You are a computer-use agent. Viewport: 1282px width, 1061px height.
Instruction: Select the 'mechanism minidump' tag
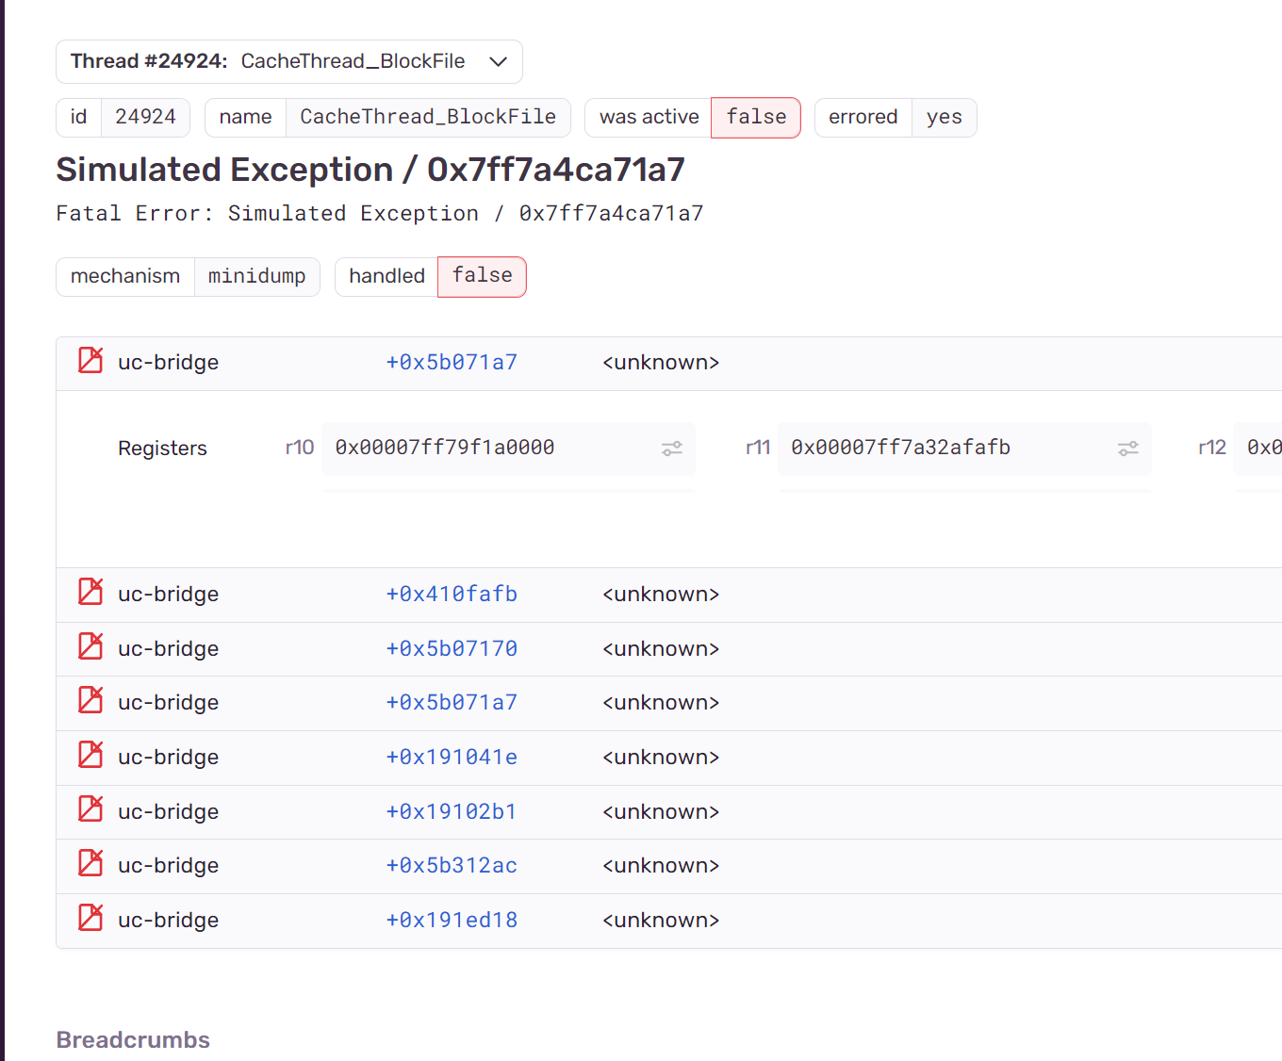(187, 276)
